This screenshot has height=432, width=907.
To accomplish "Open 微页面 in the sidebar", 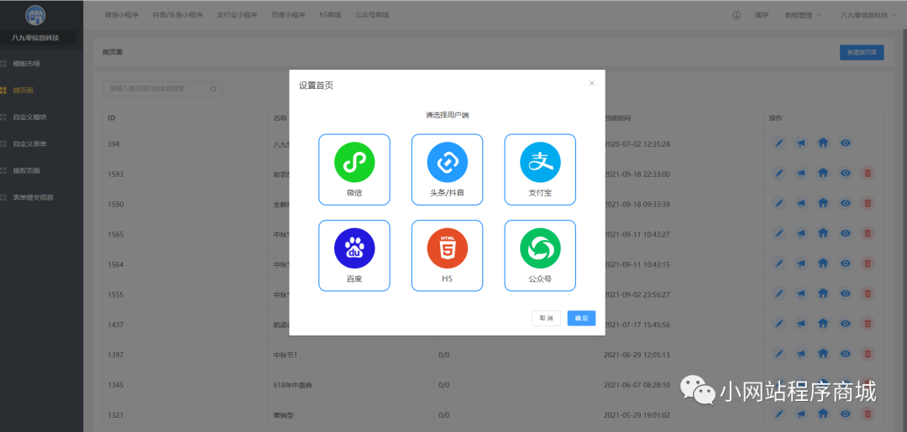I will (24, 90).
